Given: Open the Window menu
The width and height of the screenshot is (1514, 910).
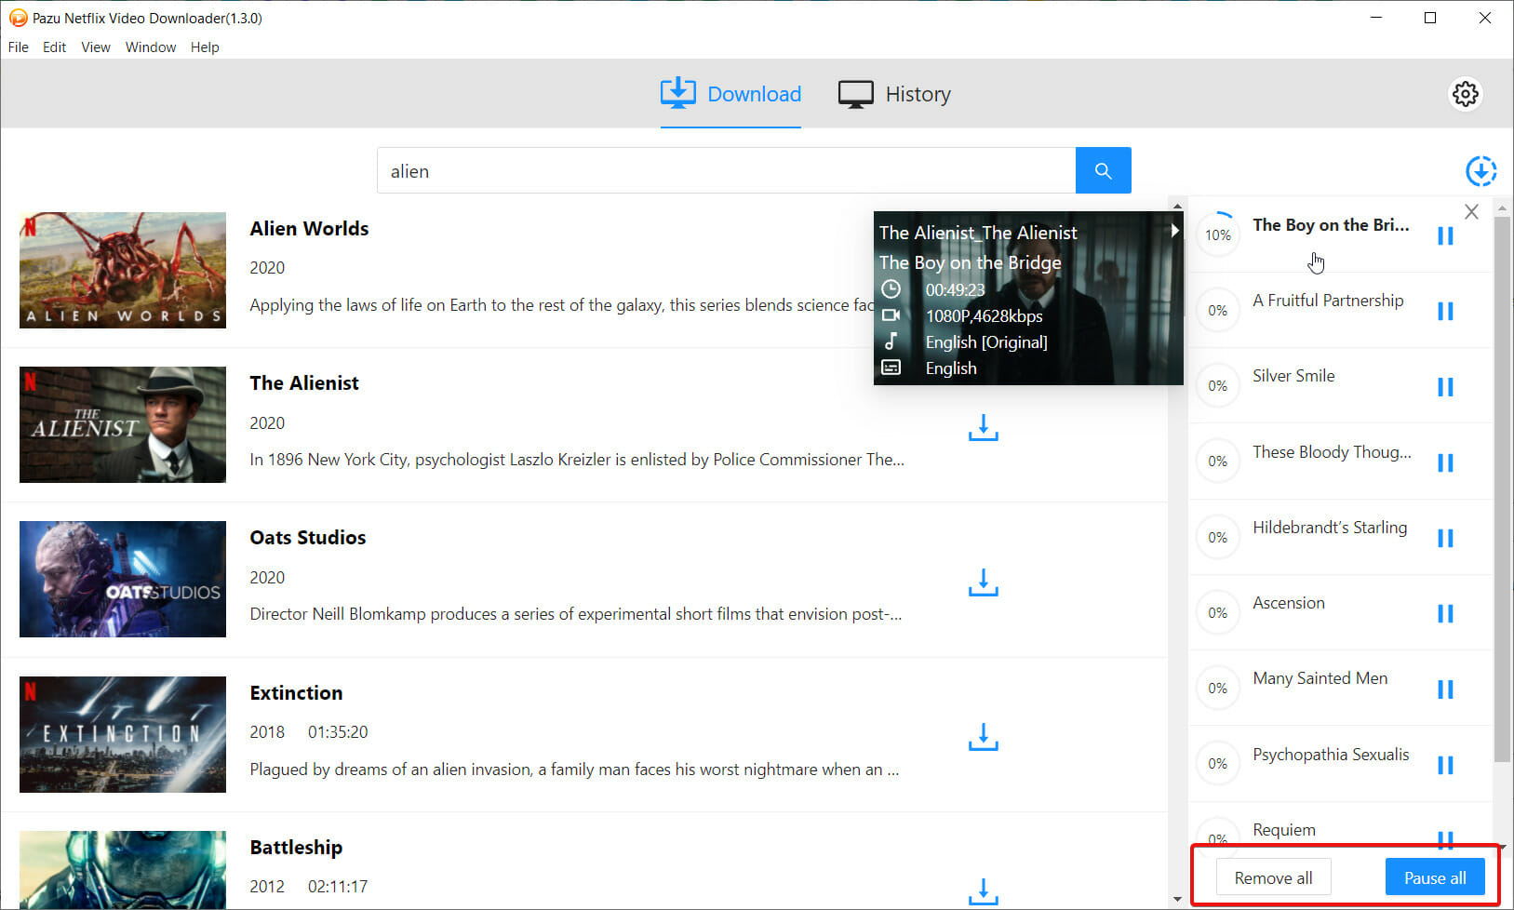Looking at the screenshot, I should [x=151, y=47].
